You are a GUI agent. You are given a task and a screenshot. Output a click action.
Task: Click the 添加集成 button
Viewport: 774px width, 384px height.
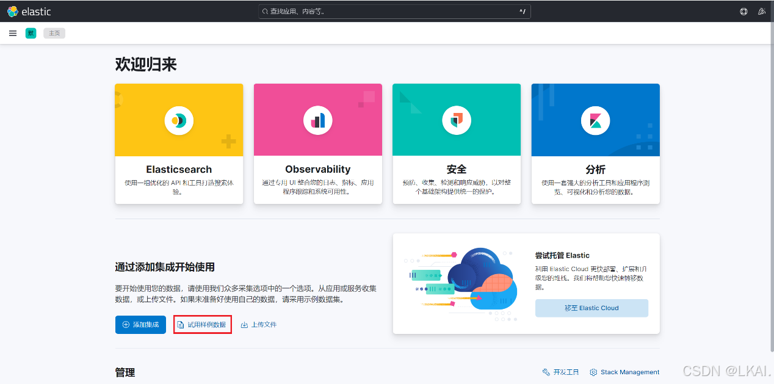pos(140,325)
